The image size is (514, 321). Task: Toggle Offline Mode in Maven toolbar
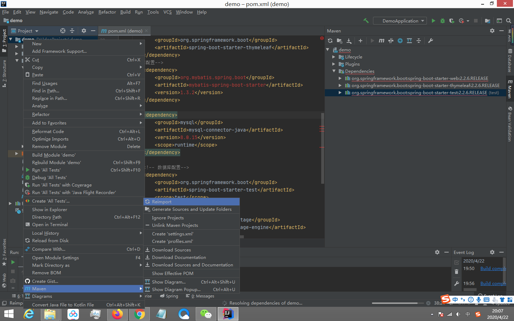tap(391, 41)
